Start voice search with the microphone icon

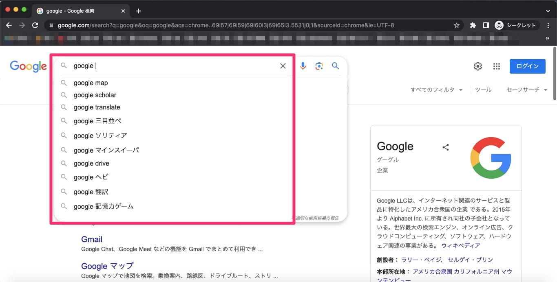pyautogui.click(x=303, y=66)
